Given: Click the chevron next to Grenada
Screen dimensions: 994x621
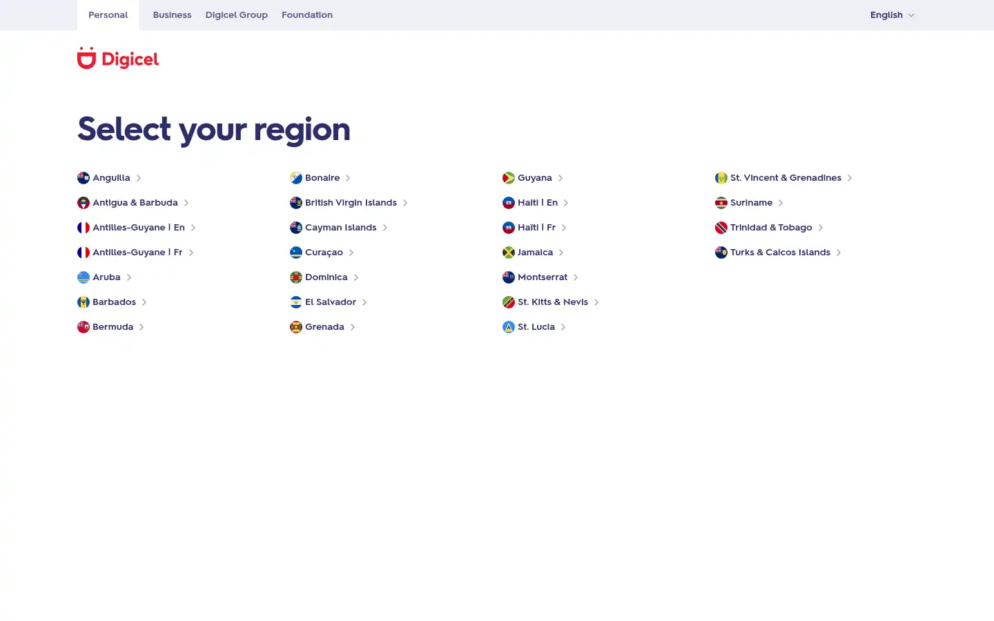Looking at the screenshot, I should [x=353, y=327].
